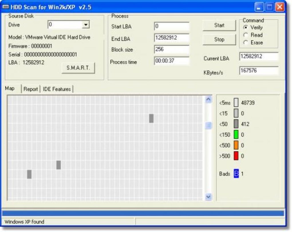The image size is (292, 232).
Task: Click the orange <500 swatch
Action: pos(236,145)
